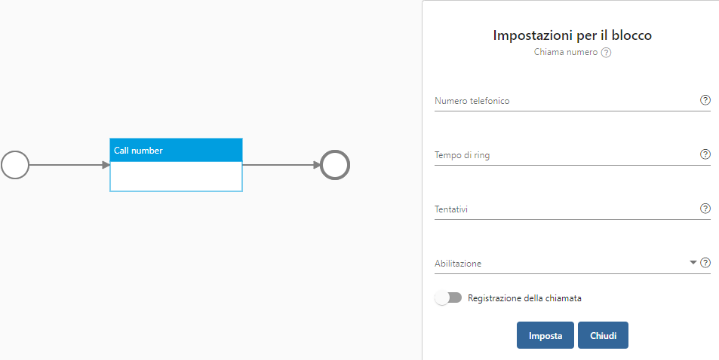
Task: Show help for Tempo di ring
Action: point(705,154)
